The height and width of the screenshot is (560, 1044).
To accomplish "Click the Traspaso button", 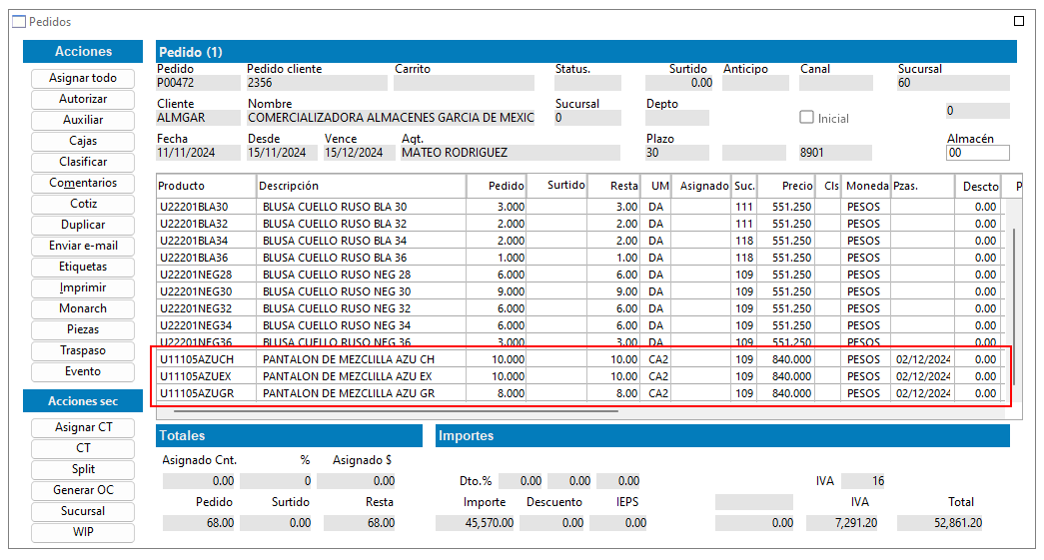I will tap(83, 350).
